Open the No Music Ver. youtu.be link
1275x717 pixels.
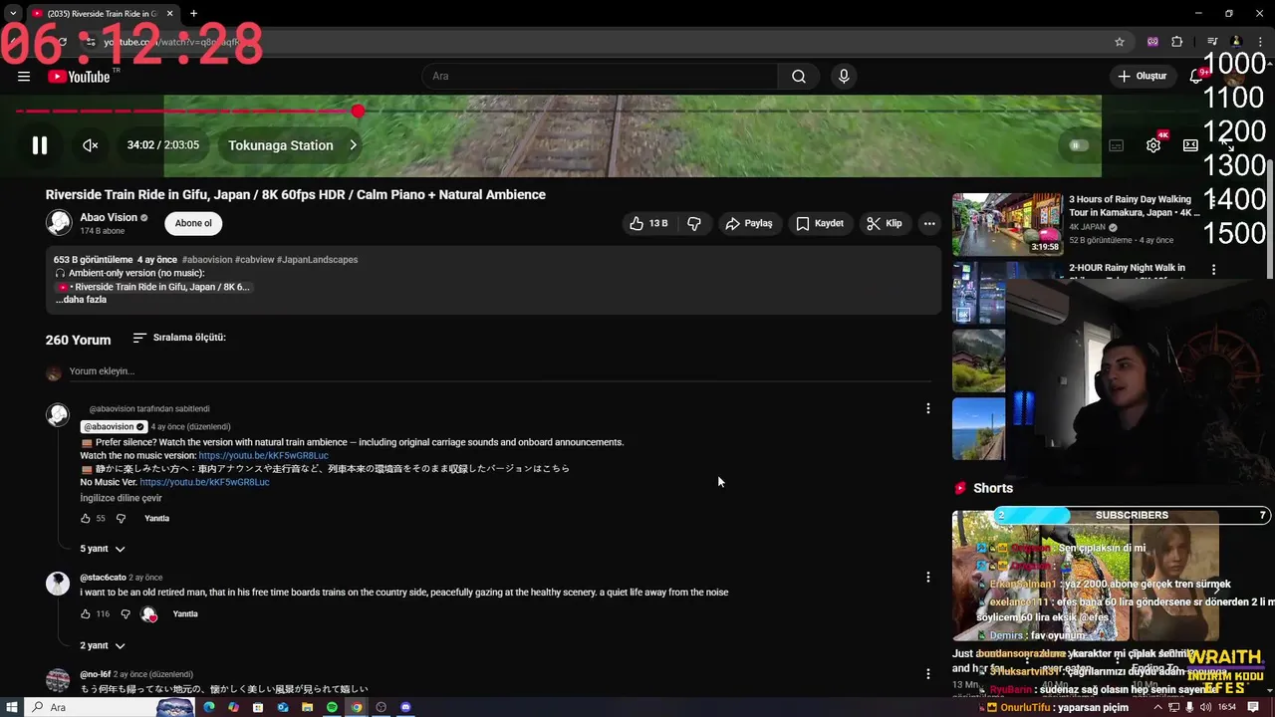(204, 482)
